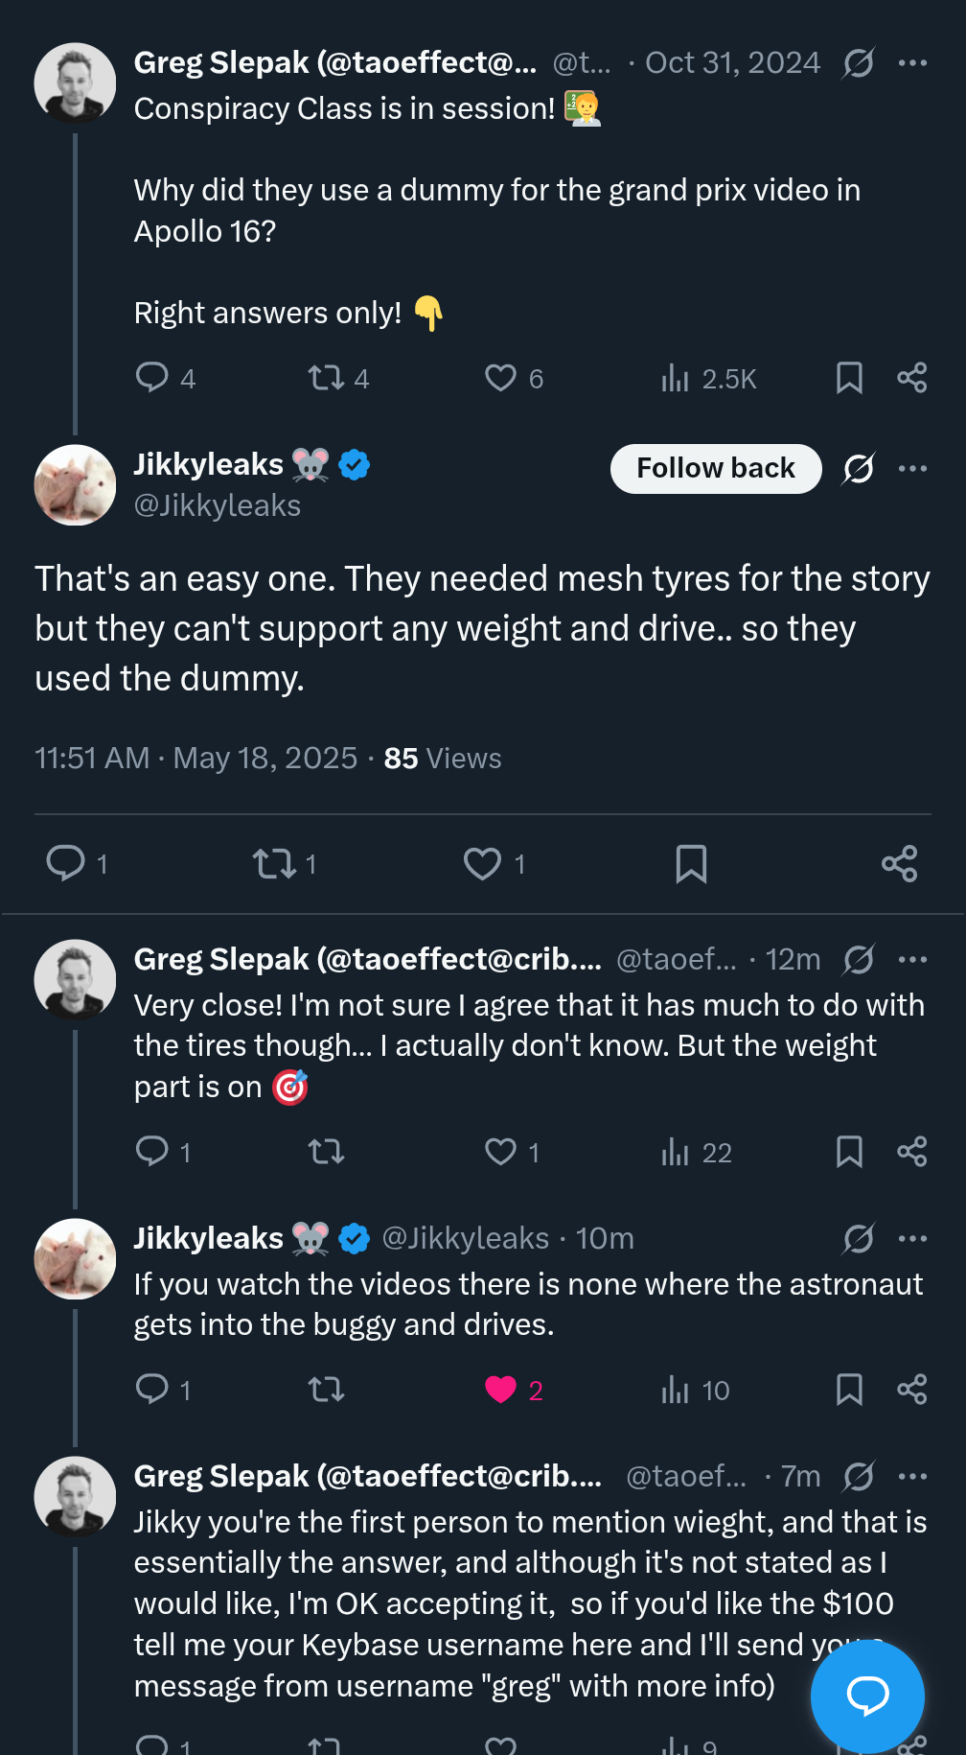
Task: Click Follow back button for Jikkyleaks
Action: coord(715,468)
